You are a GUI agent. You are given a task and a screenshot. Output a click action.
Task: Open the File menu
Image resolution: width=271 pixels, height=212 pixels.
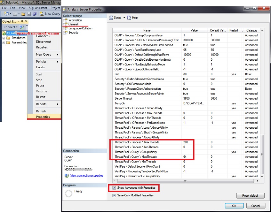[x=4, y=8]
